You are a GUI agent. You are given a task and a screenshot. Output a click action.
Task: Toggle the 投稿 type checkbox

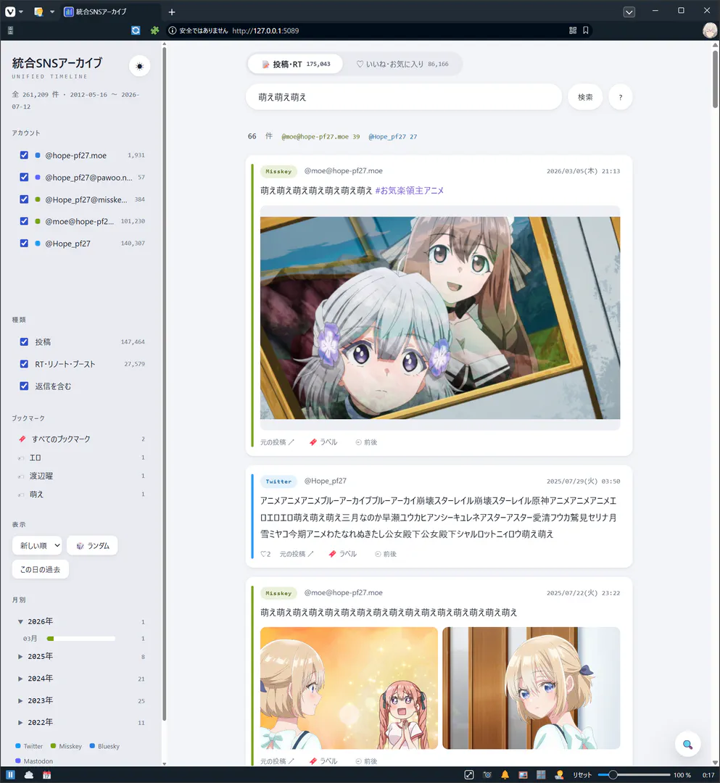[x=24, y=341]
